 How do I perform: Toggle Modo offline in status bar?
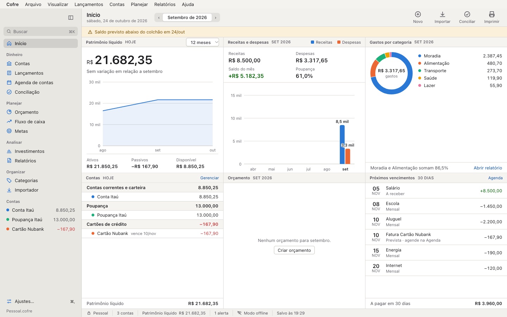tap(252, 313)
